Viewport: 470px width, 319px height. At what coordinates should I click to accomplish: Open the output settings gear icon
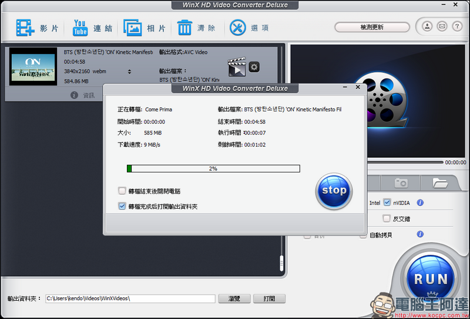point(254,67)
